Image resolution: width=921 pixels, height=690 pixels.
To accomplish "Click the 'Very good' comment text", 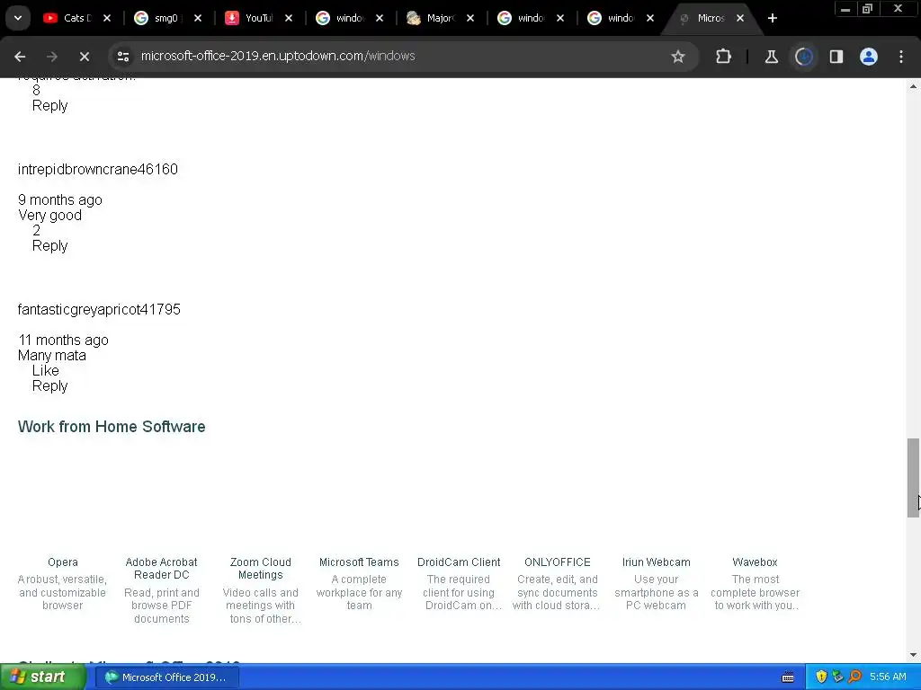I will pyautogui.click(x=50, y=216).
